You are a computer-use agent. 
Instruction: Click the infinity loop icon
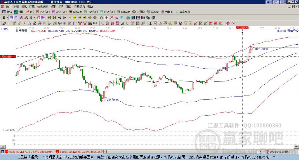233,23
